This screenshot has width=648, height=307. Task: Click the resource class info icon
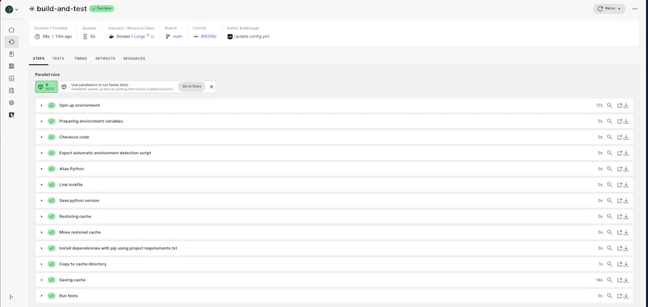[x=152, y=36]
